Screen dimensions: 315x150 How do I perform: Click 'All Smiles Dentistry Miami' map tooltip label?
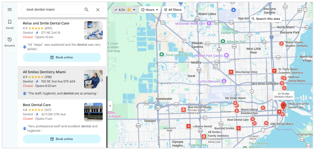pos(283,95)
